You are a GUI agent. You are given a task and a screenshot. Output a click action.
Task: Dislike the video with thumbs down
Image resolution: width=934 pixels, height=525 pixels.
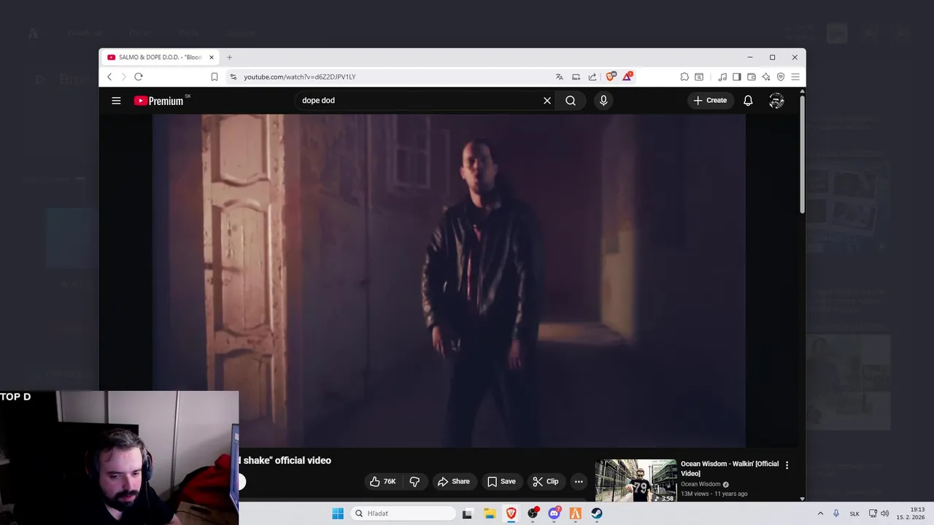pyautogui.click(x=414, y=481)
